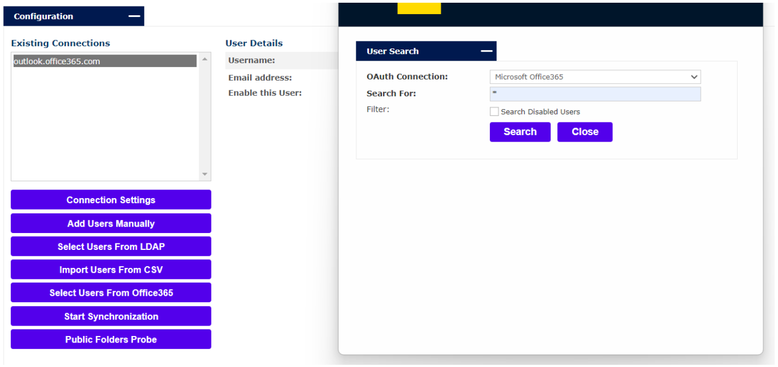Screen dimensions: 778x367
Task: Start Synchronization of the connection
Action: click(111, 316)
